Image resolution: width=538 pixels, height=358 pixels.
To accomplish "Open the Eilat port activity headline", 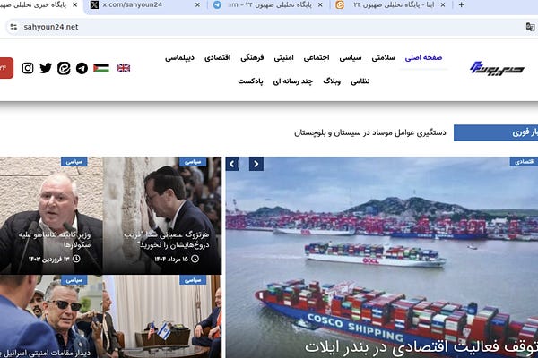I will (x=421, y=347).
